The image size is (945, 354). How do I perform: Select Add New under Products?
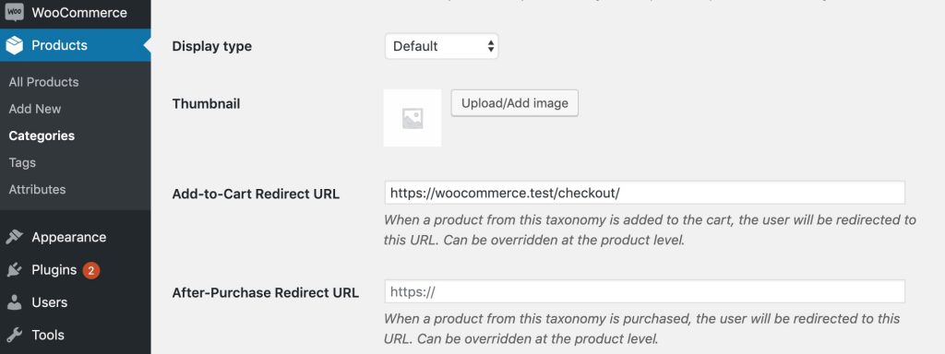pos(35,109)
